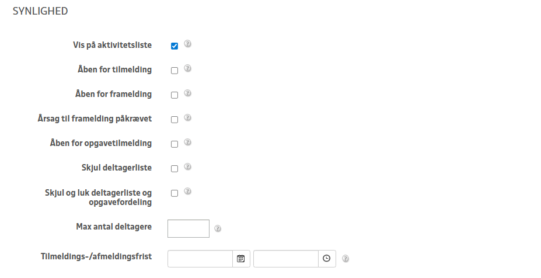Tick Årsag til framelding påkrævet checkbox

(174, 120)
